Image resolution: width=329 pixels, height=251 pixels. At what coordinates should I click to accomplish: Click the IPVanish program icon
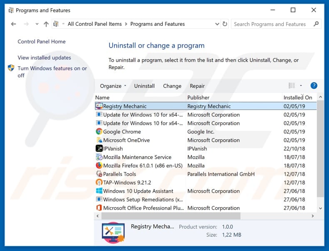[99, 148]
